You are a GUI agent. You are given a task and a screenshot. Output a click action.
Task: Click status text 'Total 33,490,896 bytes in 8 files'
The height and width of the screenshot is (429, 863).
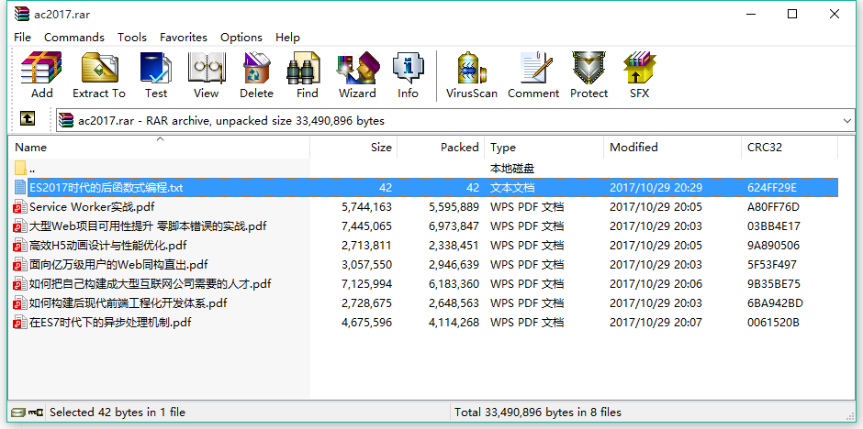538,412
